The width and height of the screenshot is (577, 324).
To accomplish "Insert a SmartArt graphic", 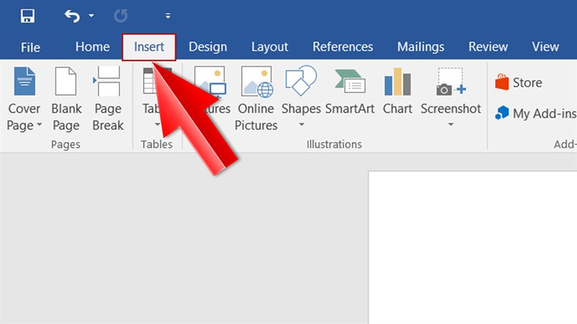I will [x=350, y=91].
